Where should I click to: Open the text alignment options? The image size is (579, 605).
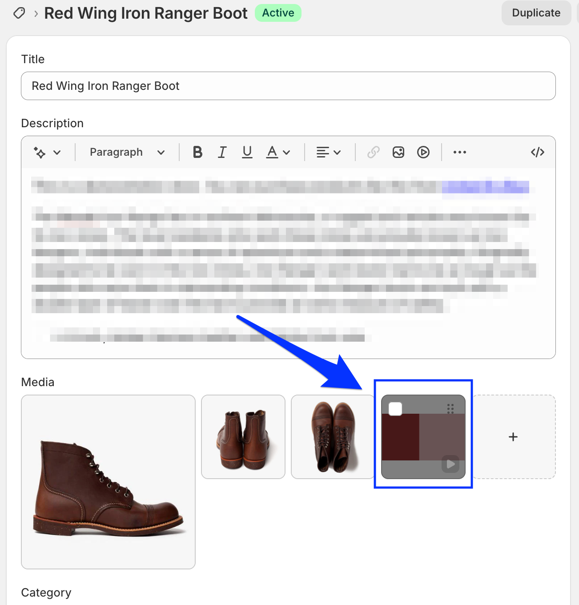tap(323, 152)
